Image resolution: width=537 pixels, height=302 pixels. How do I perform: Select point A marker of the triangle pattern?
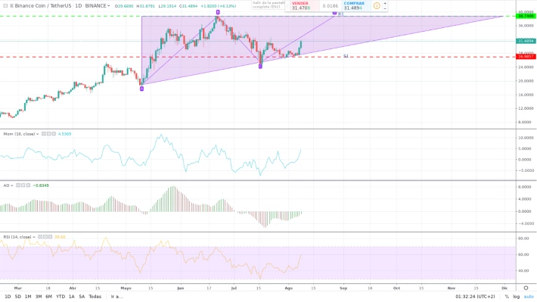click(141, 89)
